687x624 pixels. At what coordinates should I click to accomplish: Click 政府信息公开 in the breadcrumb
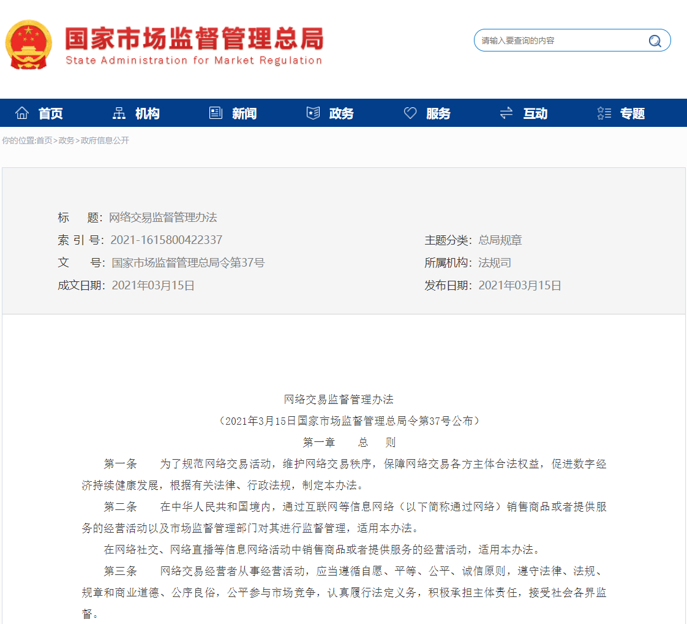[x=105, y=140]
